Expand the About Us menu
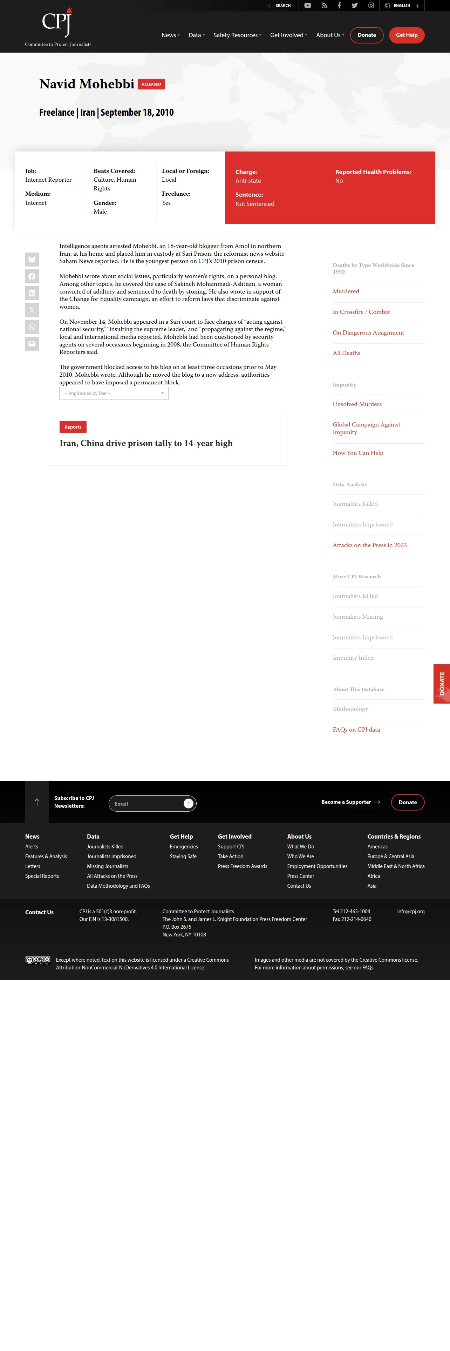Viewport: 450px width, 1351px height. coord(330,35)
